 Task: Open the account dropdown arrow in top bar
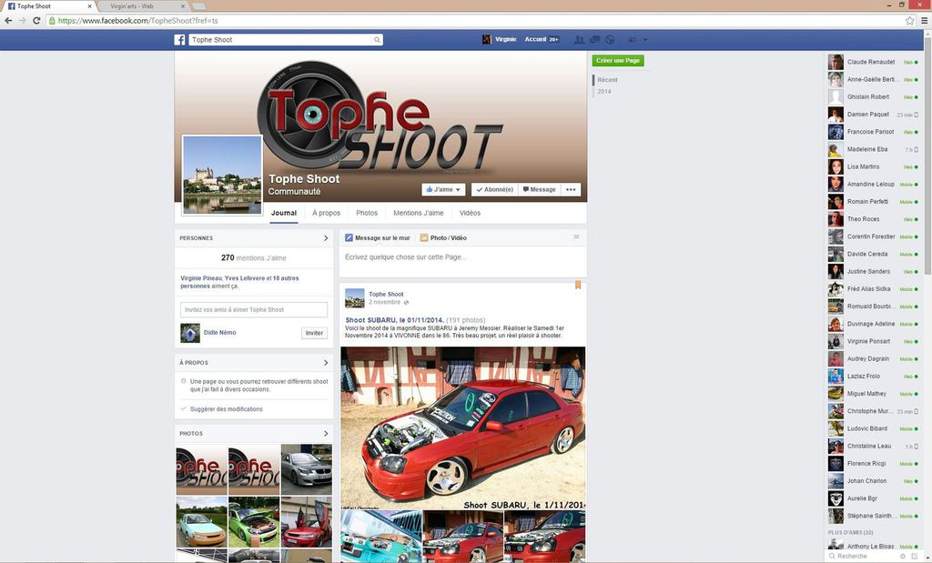click(x=645, y=40)
